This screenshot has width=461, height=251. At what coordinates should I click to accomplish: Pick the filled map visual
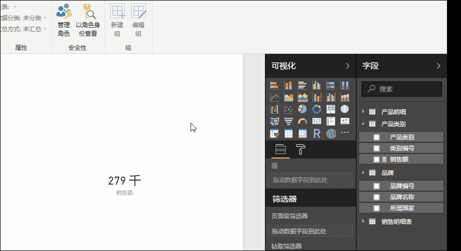pos(274,121)
